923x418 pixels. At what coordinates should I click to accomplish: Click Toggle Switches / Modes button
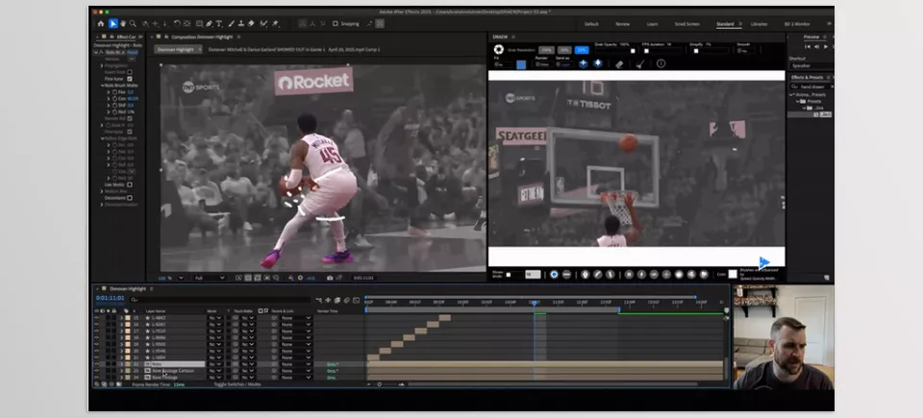click(237, 384)
